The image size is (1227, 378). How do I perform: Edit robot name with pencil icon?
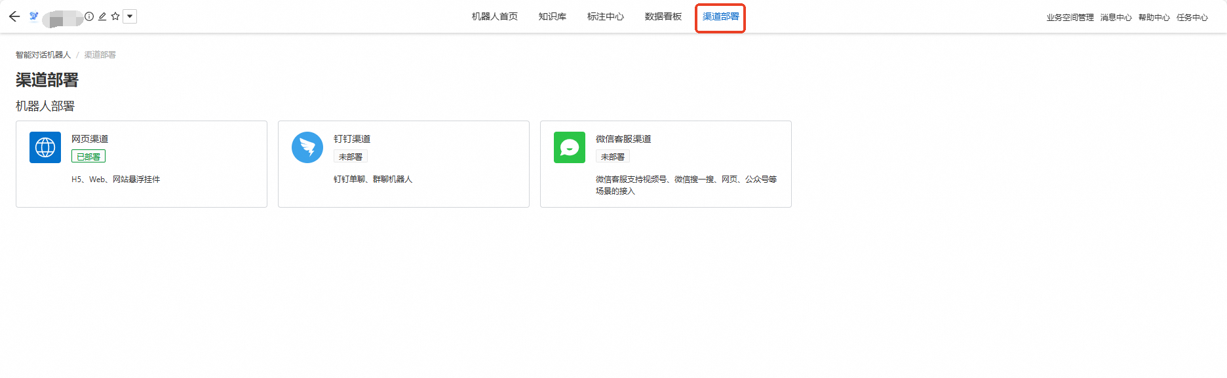pos(102,16)
